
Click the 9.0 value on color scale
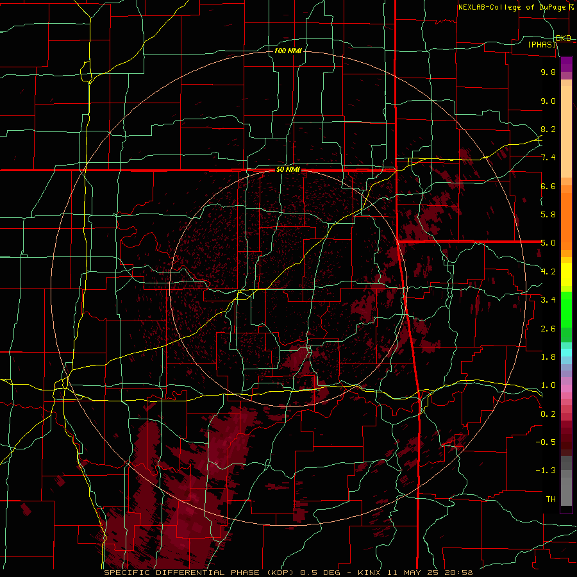tap(548, 101)
